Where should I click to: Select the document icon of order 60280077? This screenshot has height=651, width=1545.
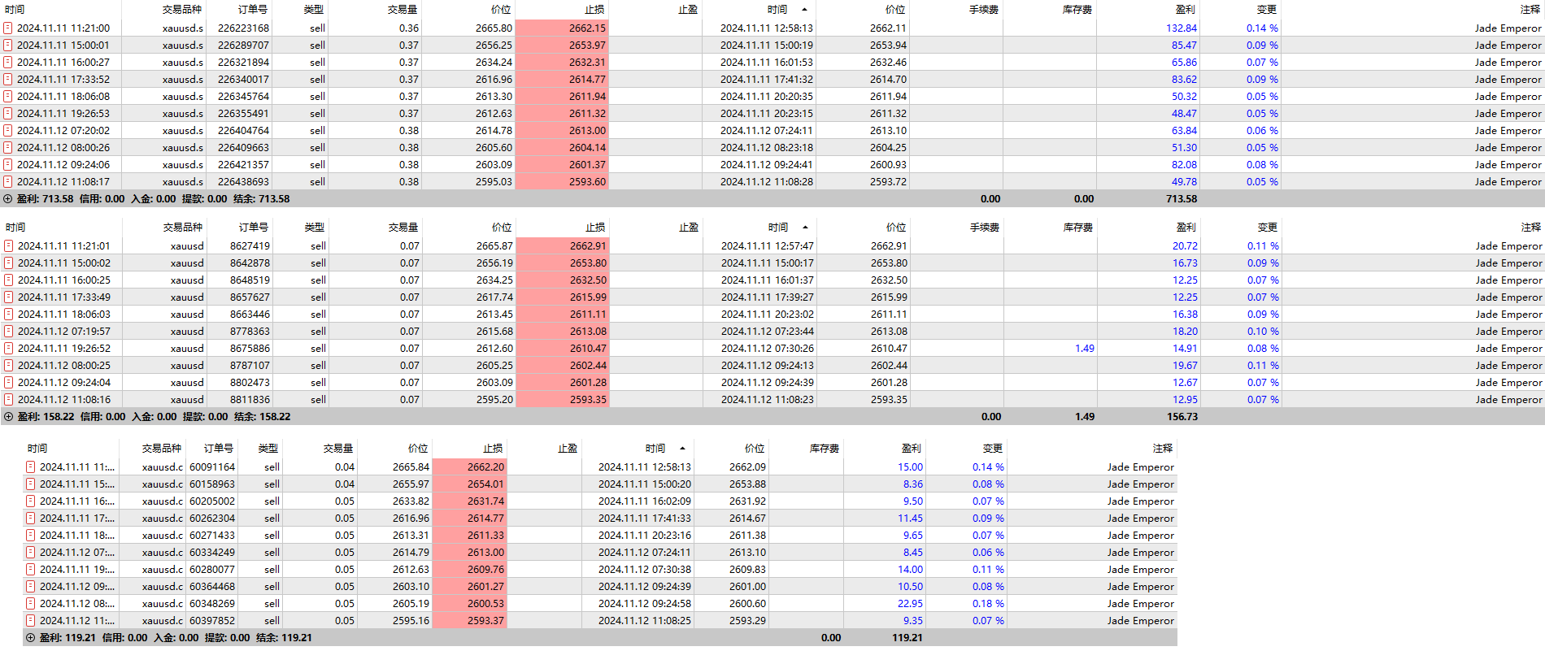(x=31, y=569)
